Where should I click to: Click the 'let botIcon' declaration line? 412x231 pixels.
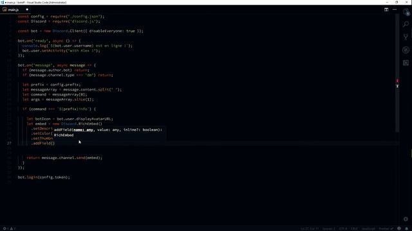point(70,119)
